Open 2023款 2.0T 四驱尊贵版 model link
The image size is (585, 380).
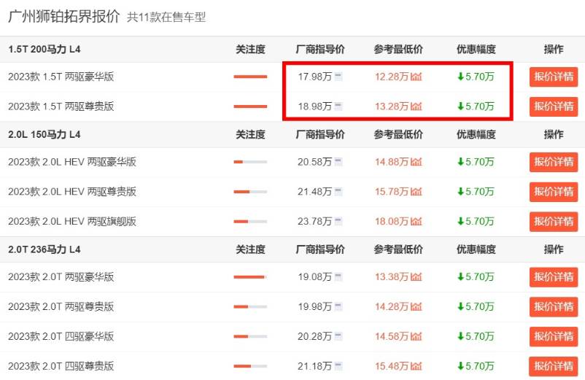(61, 366)
